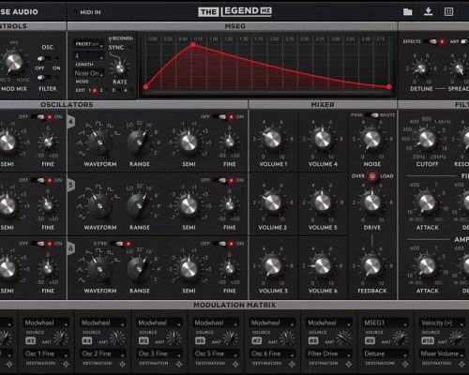Click the Noise level knob
This screenshot has width=469, height=375.
click(372, 139)
